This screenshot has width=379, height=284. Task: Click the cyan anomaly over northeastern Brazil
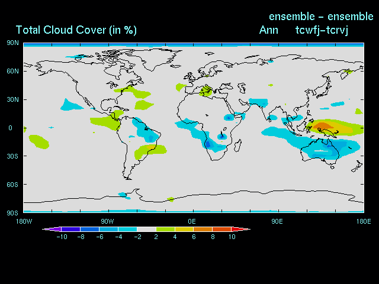[x=146, y=130]
